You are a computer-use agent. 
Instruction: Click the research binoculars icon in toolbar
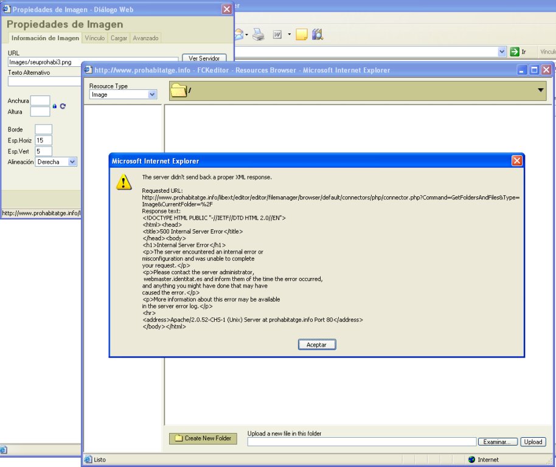318,35
